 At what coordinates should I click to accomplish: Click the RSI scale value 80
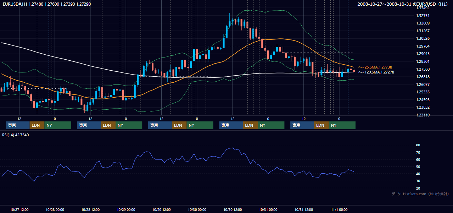(x=418, y=145)
